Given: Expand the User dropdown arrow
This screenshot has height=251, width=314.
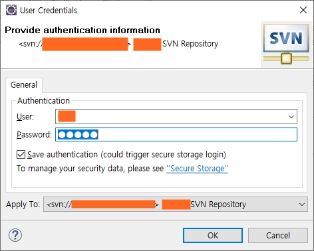Looking at the screenshot, I should [291, 116].
